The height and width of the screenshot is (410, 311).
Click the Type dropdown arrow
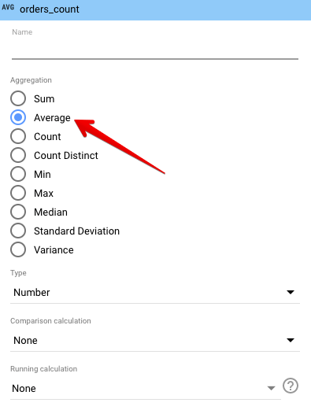pyautogui.click(x=291, y=292)
